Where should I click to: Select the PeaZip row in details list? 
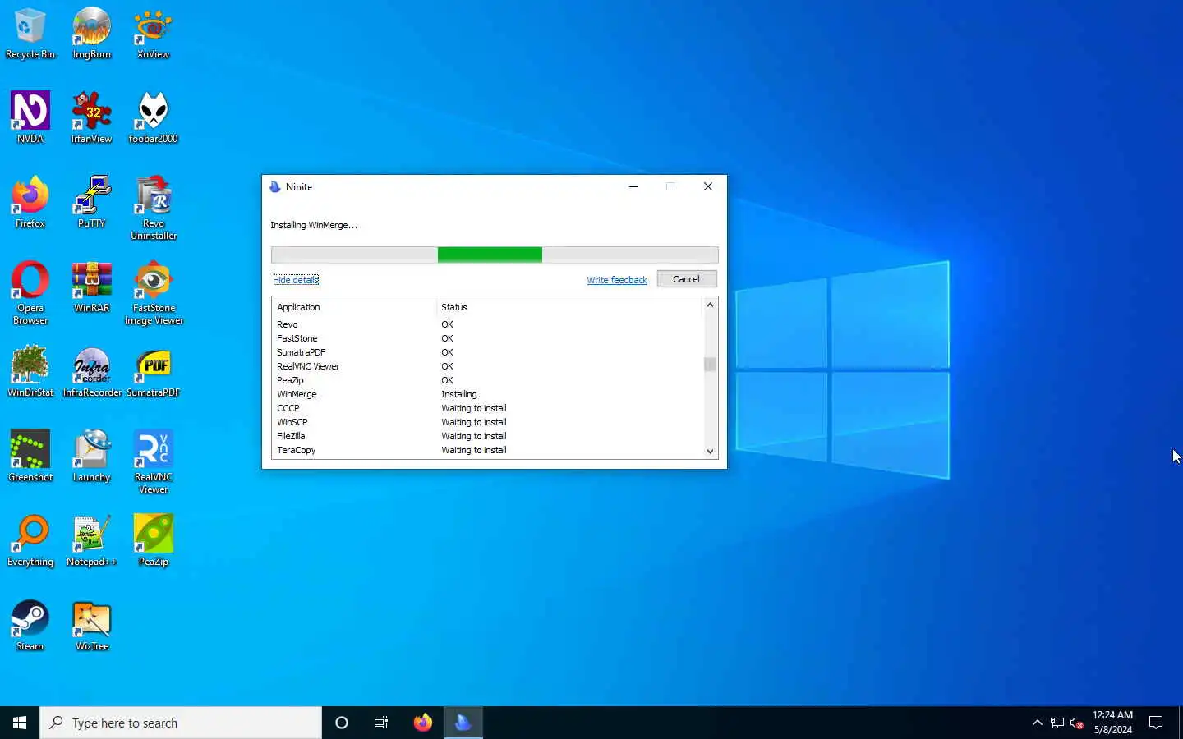click(488, 380)
